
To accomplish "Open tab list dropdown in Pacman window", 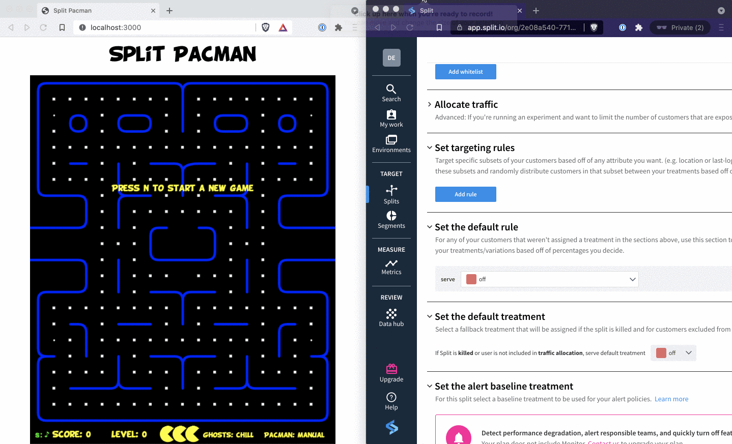I will pos(355,11).
